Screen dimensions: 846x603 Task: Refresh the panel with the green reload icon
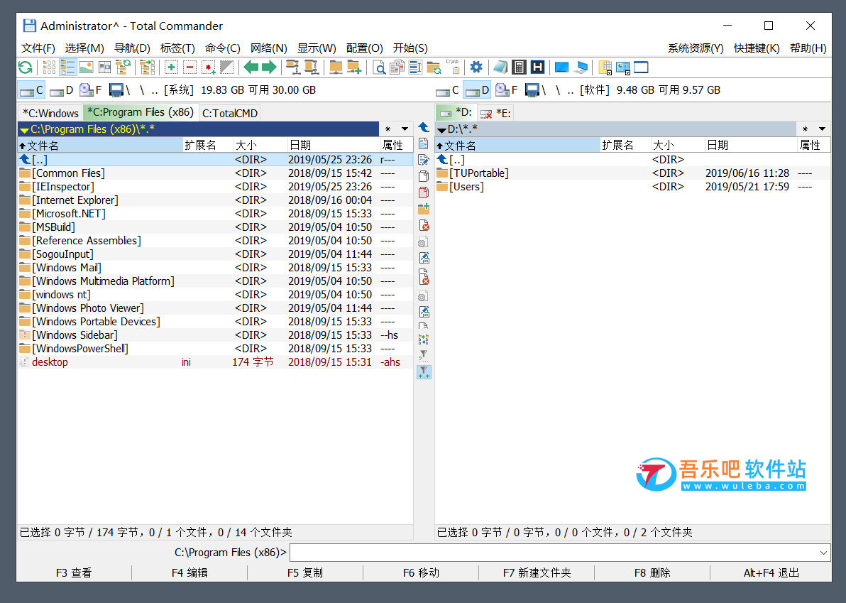click(26, 67)
